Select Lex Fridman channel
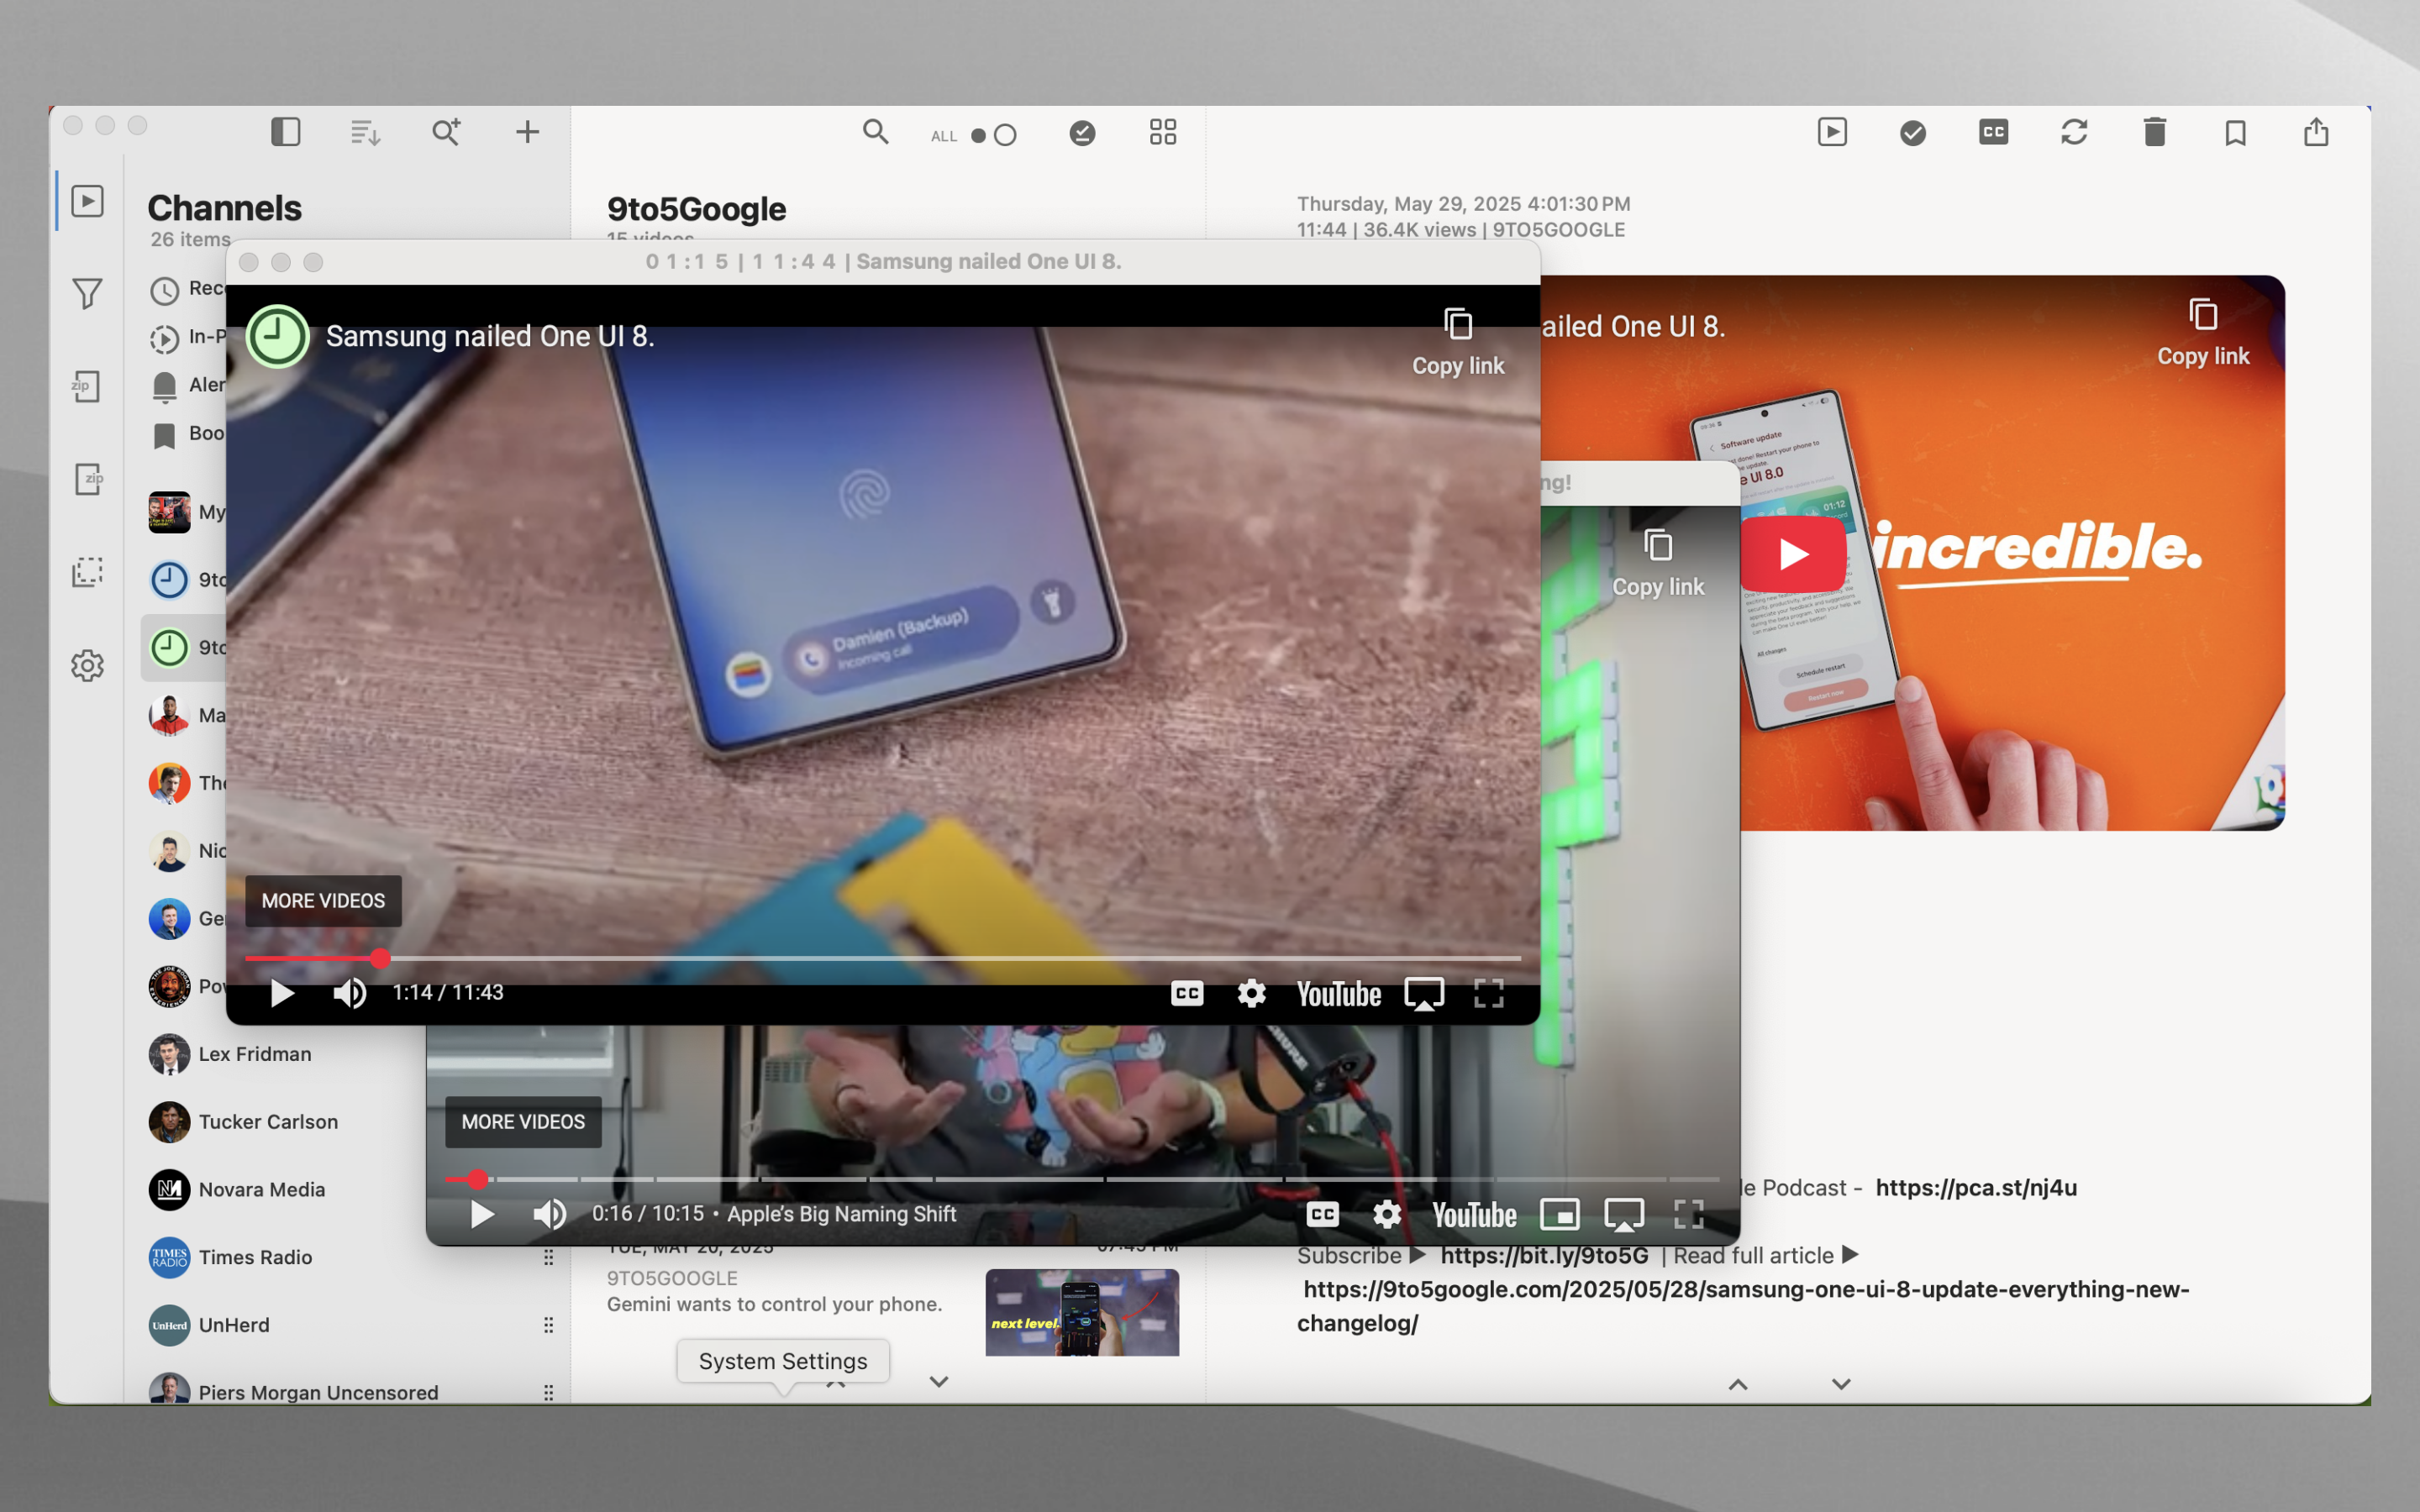The height and width of the screenshot is (1512, 2420). 255,1054
